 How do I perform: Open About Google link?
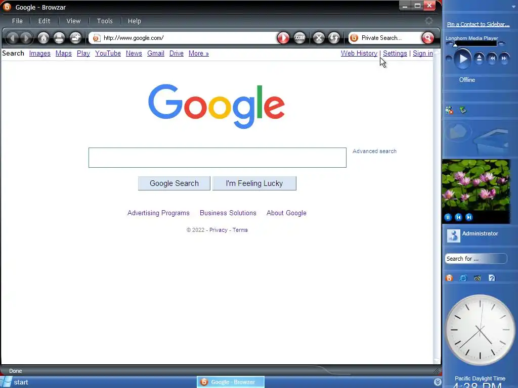point(286,213)
